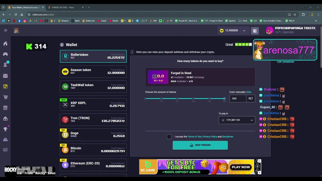The image size is (322, 181).
Task: Click the wallet icon button in header
Action: coord(255,31)
